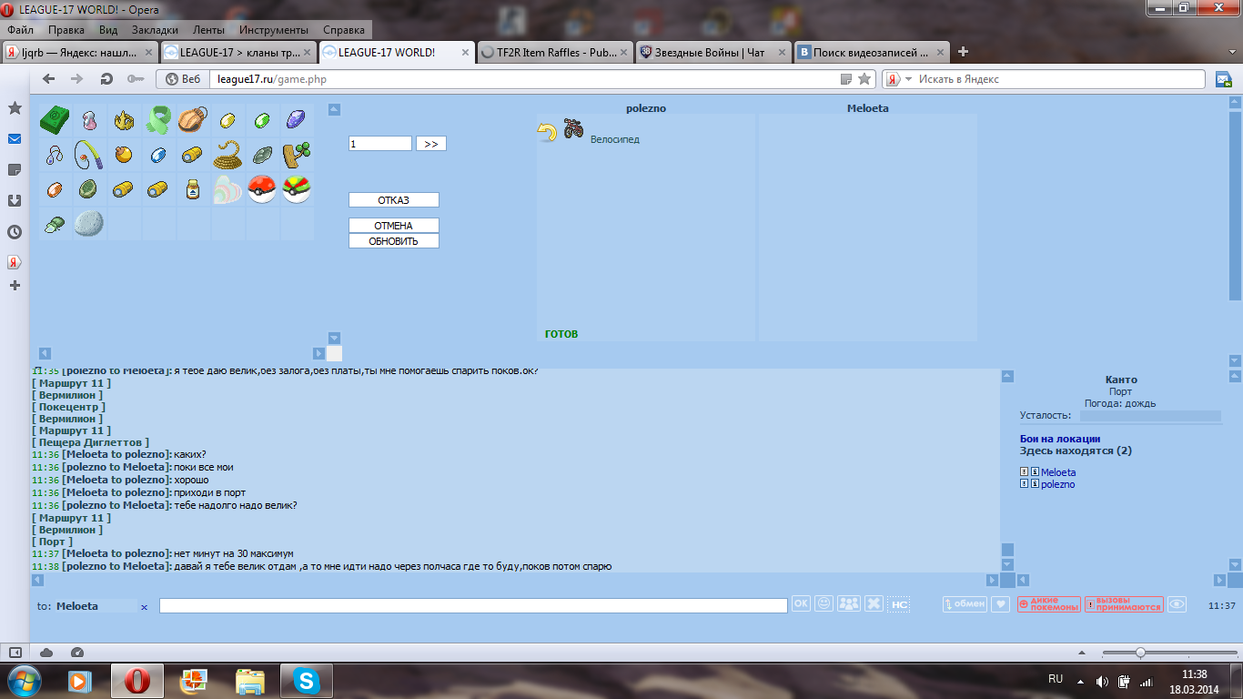1243x699 pixels.
Task: Pick the wooden branch with green berries
Action: tap(296, 155)
